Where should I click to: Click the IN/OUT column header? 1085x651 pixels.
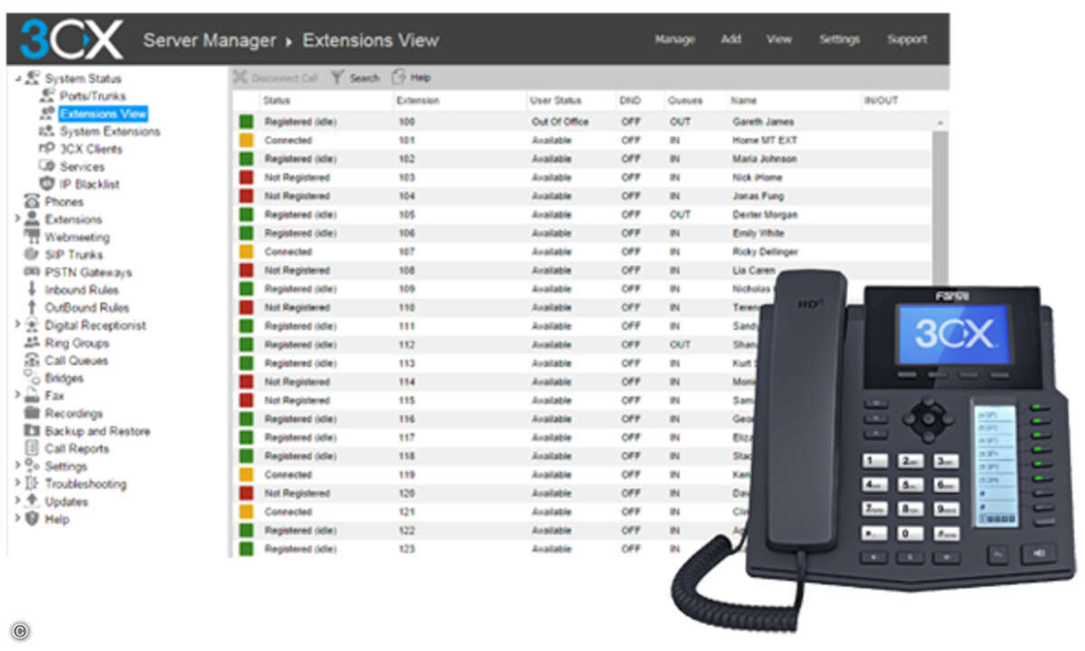[x=881, y=100]
